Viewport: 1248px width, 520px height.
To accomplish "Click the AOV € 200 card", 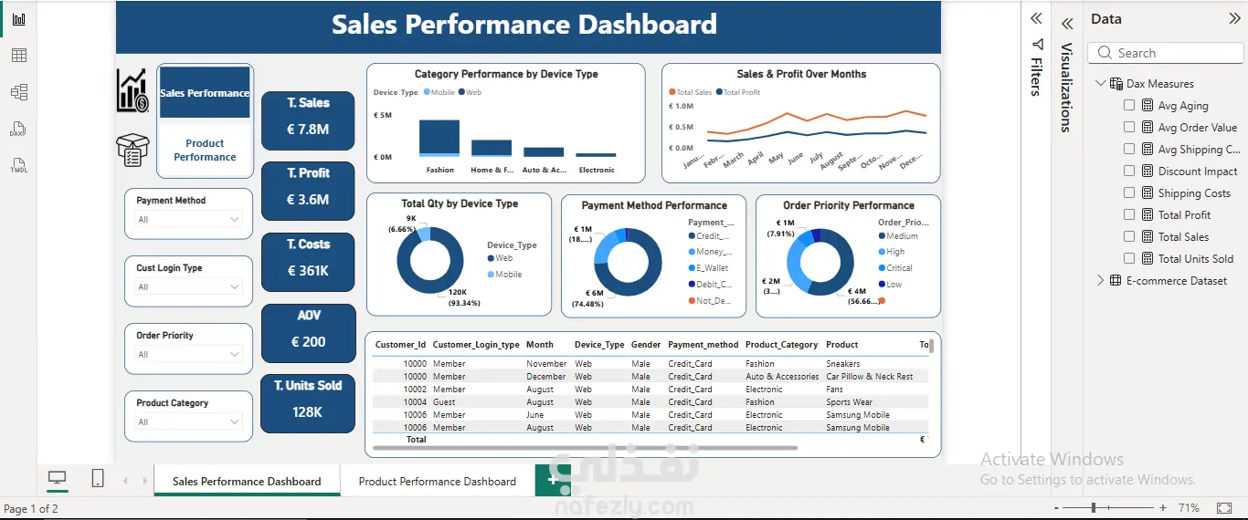I will pos(308,332).
